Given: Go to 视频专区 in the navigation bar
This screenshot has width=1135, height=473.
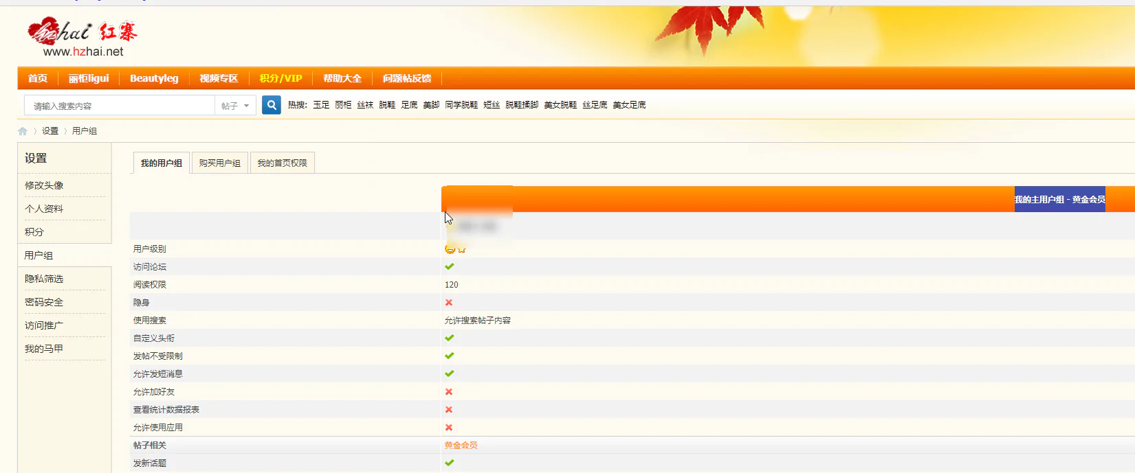Looking at the screenshot, I should [x=219, y=78].
